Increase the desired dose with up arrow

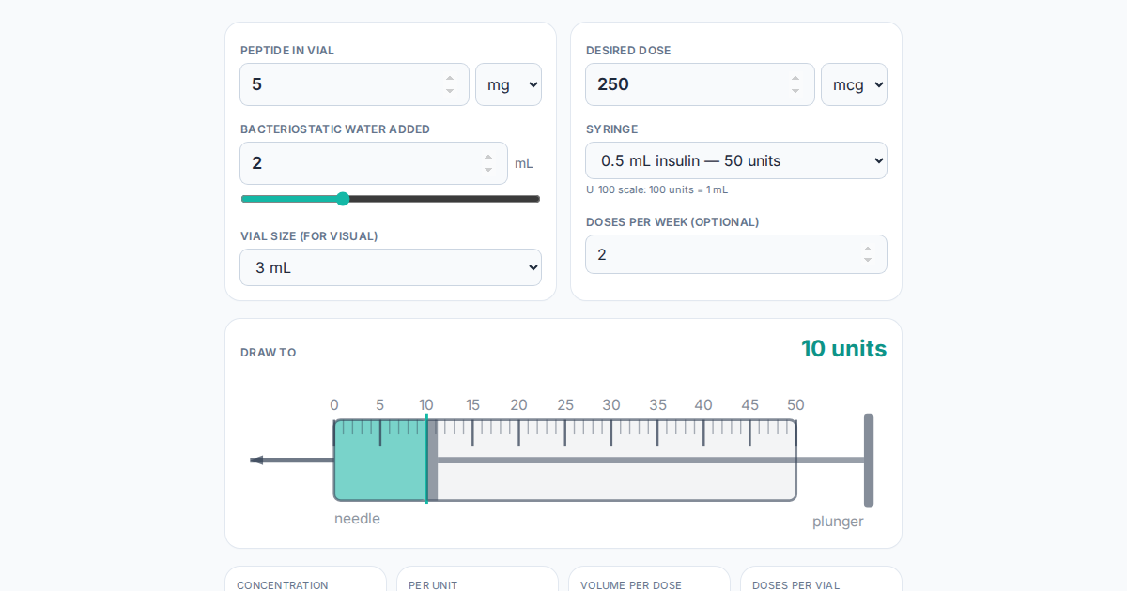coord(795,79)
